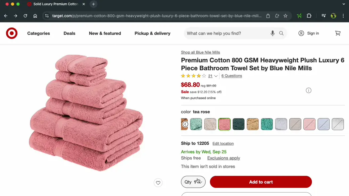Screen dimensions: 349x196
Task: Expand the 21 ratings reviews chevron
Action: click(x=216, y=76)
